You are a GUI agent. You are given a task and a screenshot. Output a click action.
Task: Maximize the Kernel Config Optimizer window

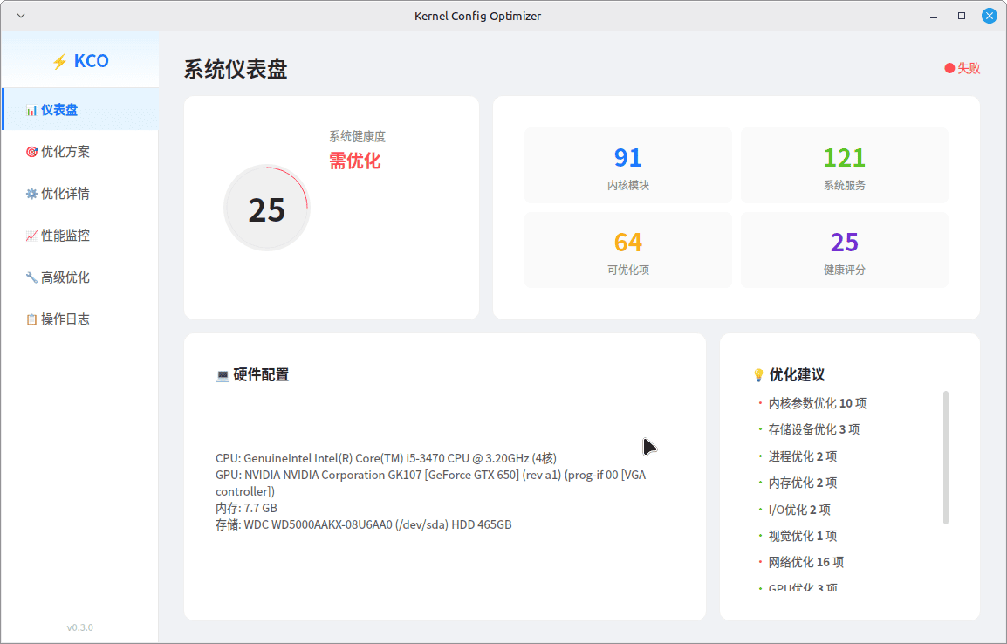[x=962, y=16]
